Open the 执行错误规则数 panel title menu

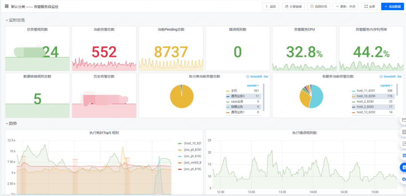tap(304, 133)
